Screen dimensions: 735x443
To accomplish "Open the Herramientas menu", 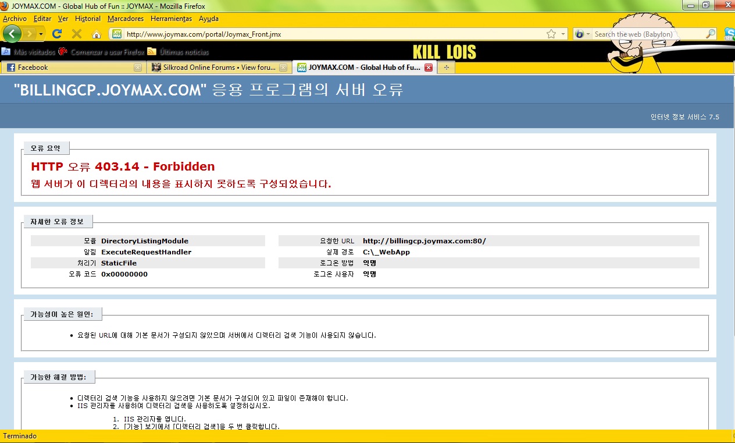I will tap(172, 19).
